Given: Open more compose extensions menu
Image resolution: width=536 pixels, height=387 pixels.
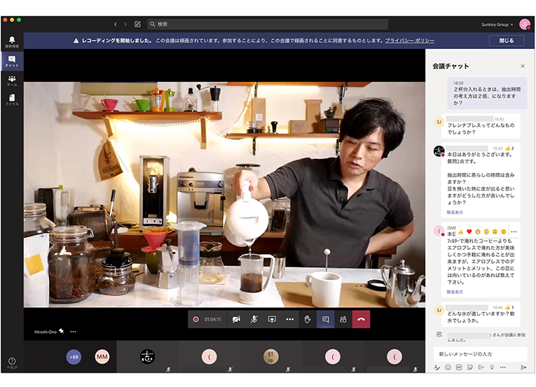Looking at the screenshot, I should [503, 367].
